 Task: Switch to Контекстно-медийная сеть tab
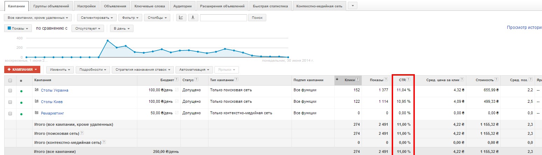319,6
